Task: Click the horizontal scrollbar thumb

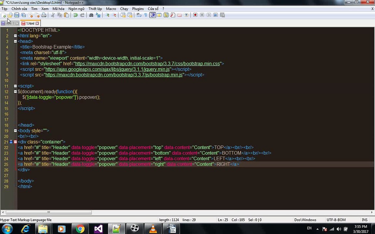Action: (x=49, y=212)
